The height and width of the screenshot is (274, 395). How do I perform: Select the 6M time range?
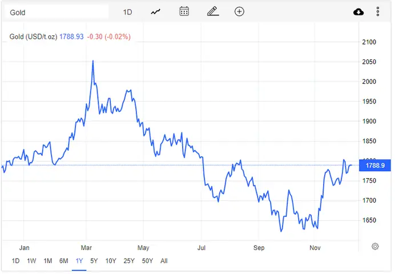(63, 261)
